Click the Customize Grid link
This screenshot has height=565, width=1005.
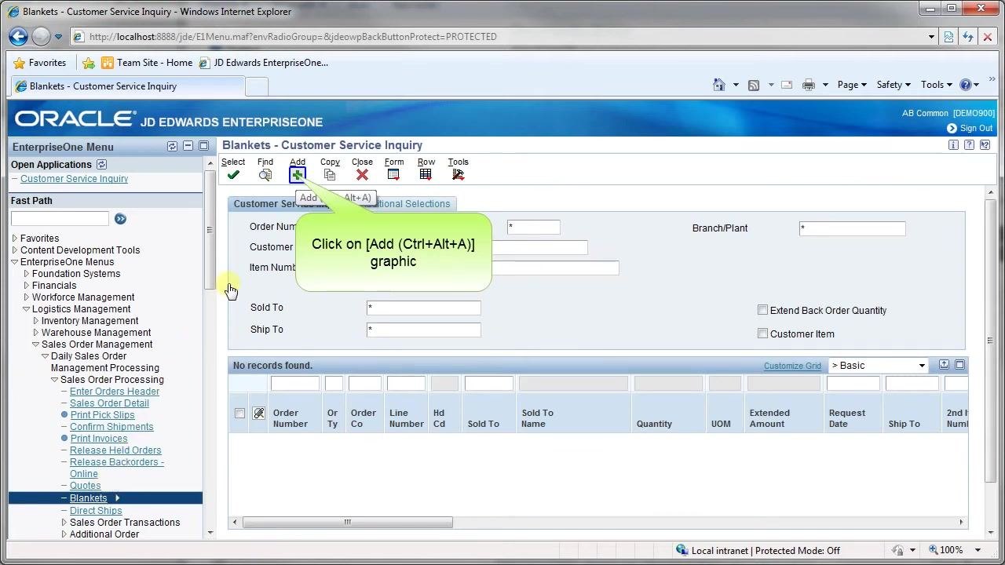[792, 366]
